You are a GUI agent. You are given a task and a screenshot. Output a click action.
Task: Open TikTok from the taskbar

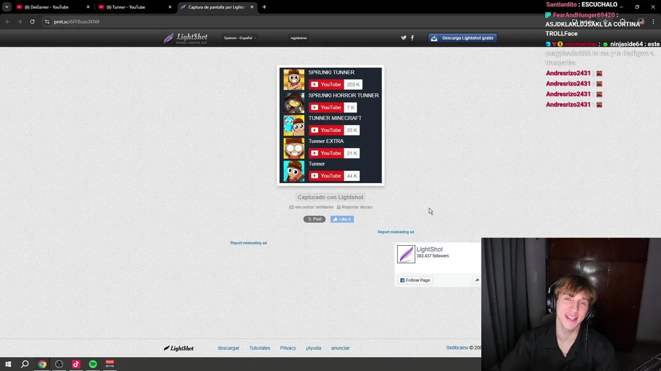(76, 364)
